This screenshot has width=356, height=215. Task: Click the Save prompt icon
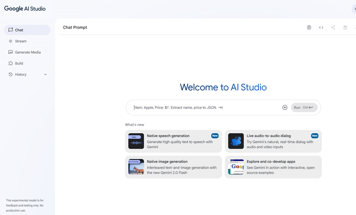pos(345,28)
